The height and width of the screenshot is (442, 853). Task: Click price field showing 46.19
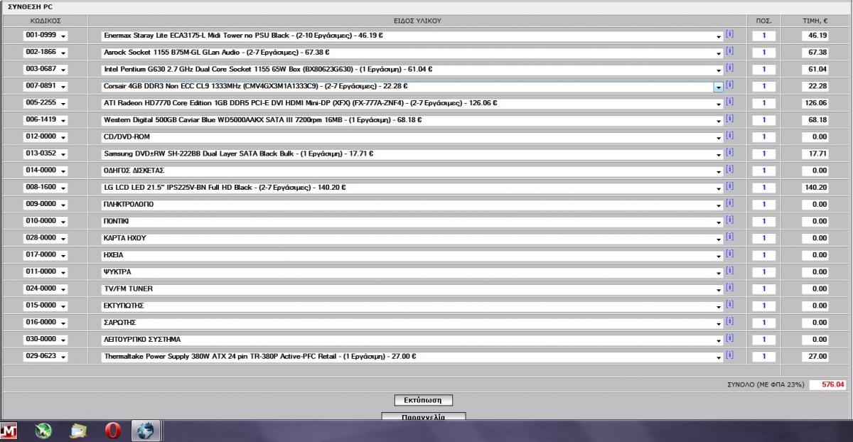tap(815, 36)
